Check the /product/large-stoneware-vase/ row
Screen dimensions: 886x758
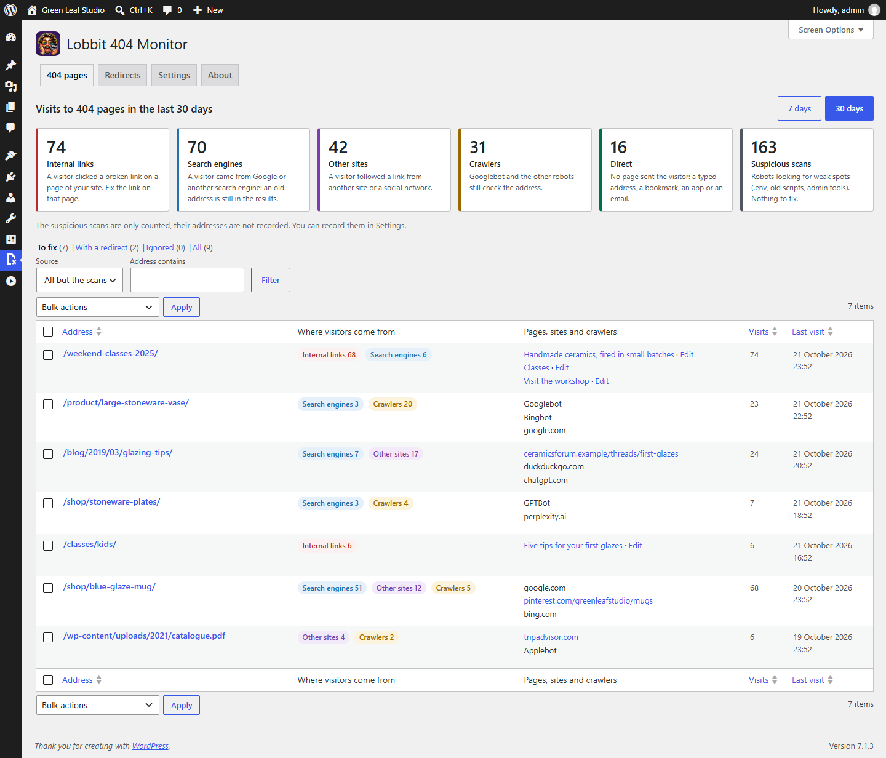pos(48,404)
